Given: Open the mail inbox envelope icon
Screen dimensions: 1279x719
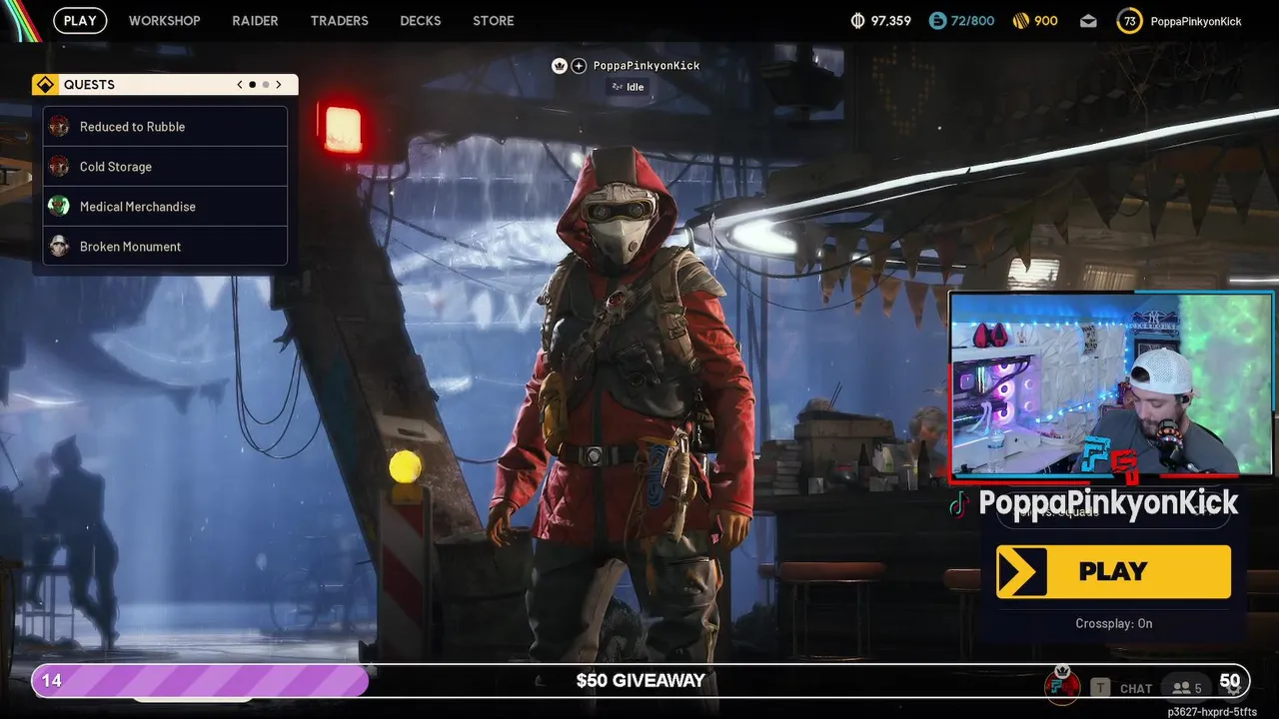Looking at the screenshot, I should (x=1088, y=21).
